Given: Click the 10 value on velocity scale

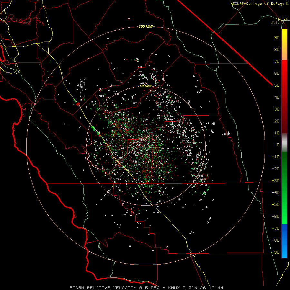Looking at the screenshot, I should pyautogui.click(x=277, y=133).
